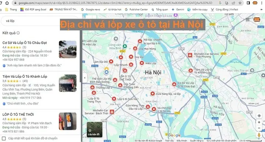265x142 pixels.
Task: Open Cơ Sở Vá Lốp Ô Tô Châu Đạt result
Action: 25,43
